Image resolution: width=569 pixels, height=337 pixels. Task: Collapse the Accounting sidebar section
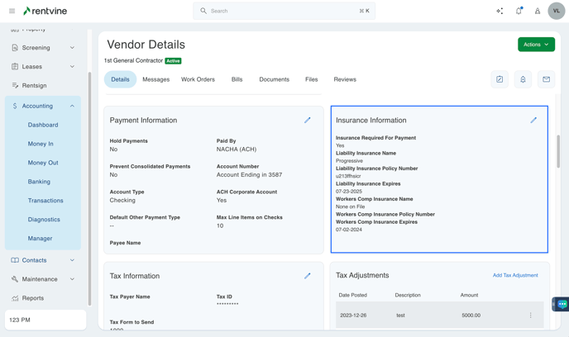[72, 106]
